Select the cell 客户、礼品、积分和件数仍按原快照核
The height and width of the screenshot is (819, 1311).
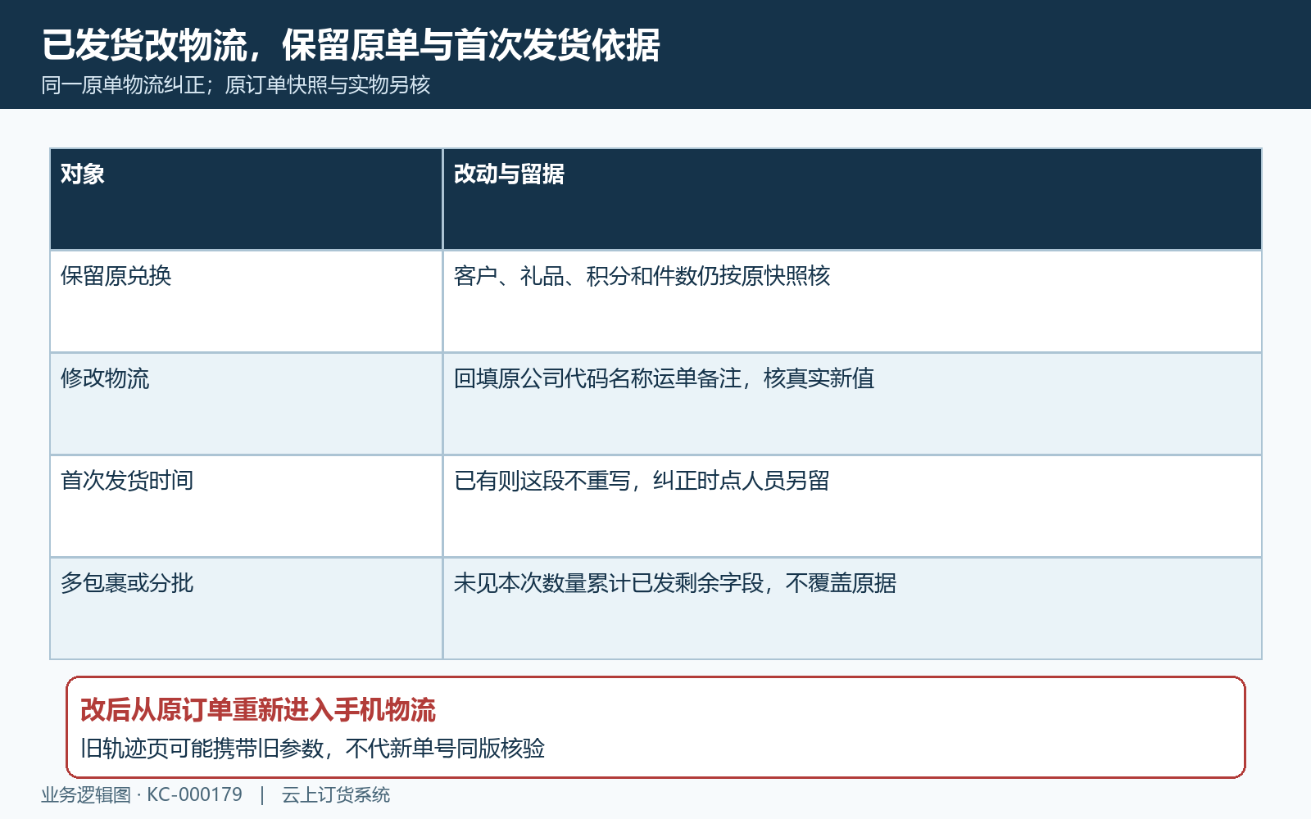852,301
